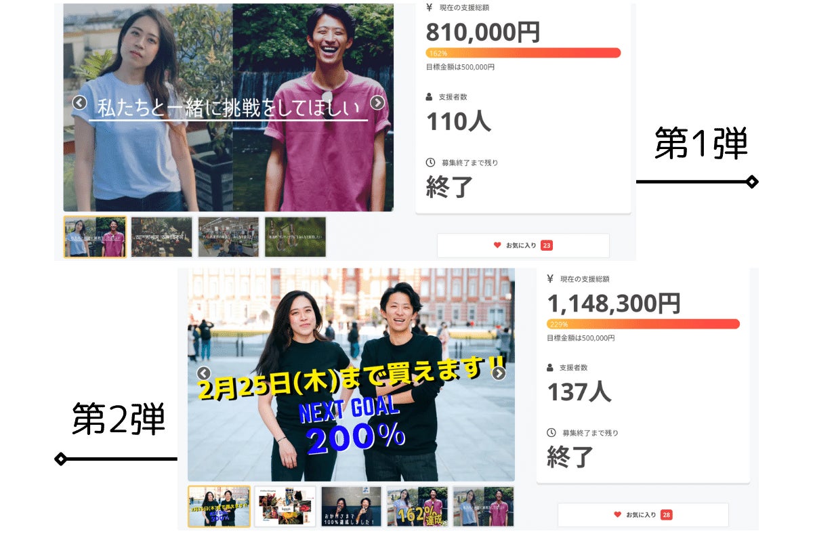Click next arrow on first campaign carousel
Image resolution: width=813 pixels, height=542 pixels.
[377, 102]
